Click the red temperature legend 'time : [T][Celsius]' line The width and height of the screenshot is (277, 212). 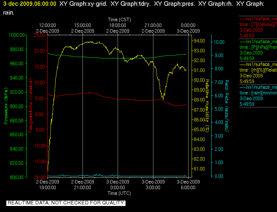pyautogui.click(x=258, y=25)
